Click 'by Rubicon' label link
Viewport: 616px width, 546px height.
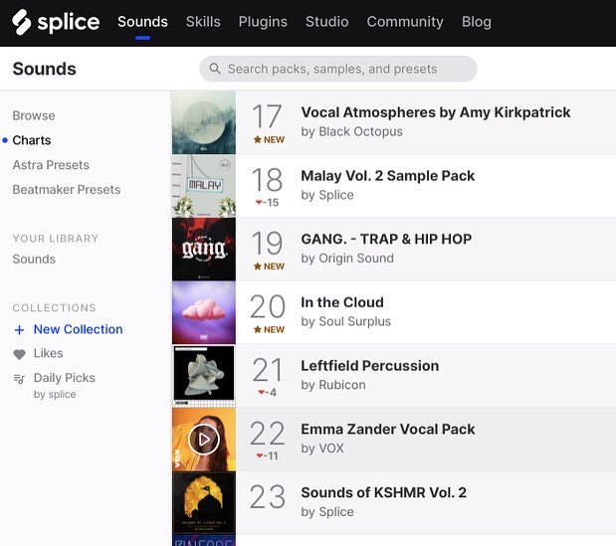coord(333,385)
